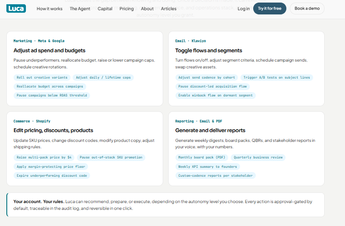This screenshot has width=345, height=226.
Task: Click the Monthly board pack (PDF) tag
Action: coord(202,157)
